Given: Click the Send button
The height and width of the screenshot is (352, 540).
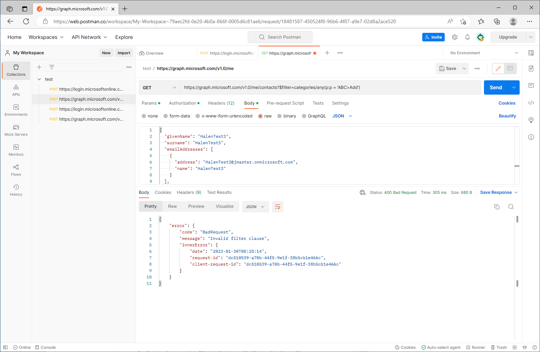Looking at the screenshot, I should 496,87.
